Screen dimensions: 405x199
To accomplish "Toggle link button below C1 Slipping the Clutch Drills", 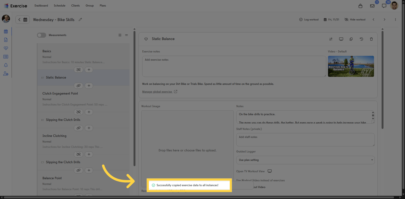I will click(x=78, y=170).
